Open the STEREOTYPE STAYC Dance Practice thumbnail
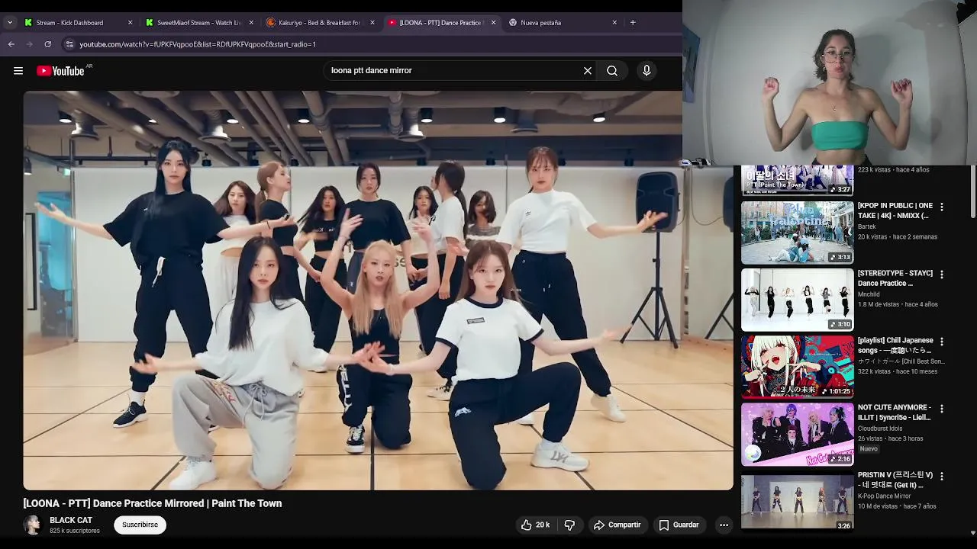The height and width of the screenshot is (549, 977). pos(797,300)
